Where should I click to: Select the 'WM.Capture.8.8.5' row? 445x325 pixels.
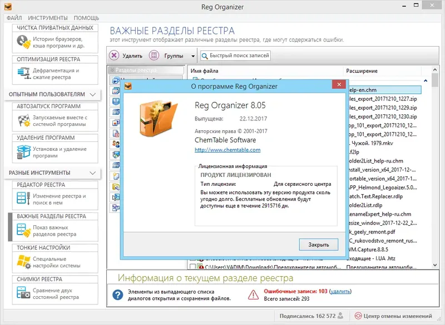384,250
